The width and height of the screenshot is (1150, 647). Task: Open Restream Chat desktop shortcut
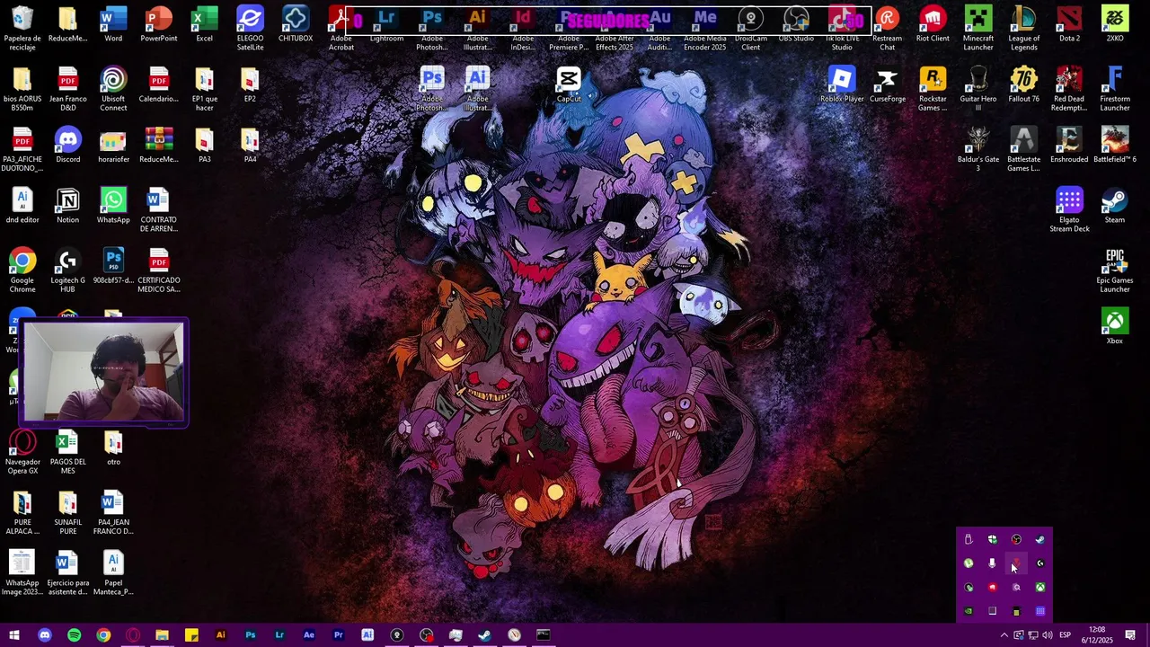[888, 28]
